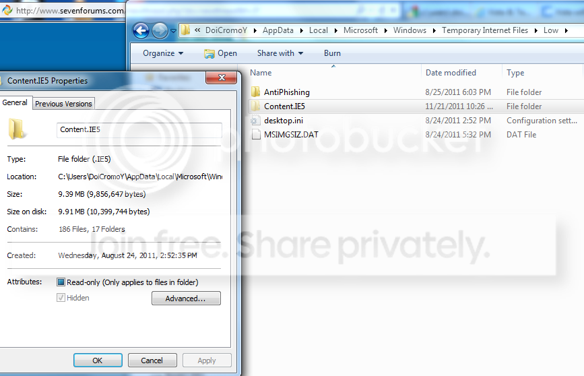
Task: Click Local in the address breadcrumb
Action: click(x=319, y=30)
